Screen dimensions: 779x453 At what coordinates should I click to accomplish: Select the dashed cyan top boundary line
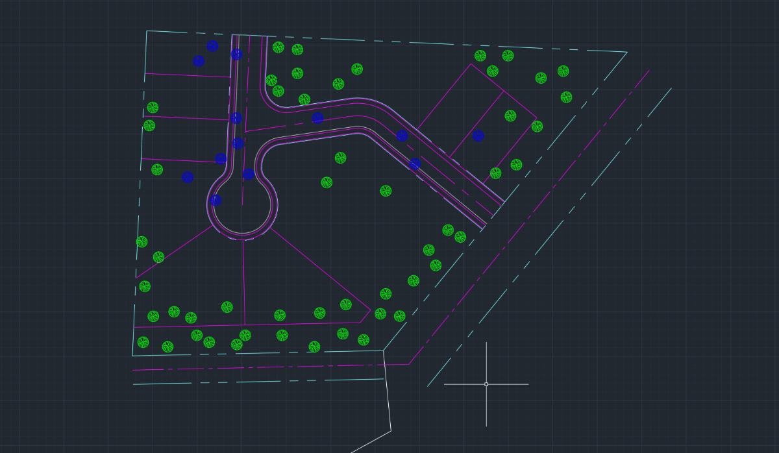387,41
